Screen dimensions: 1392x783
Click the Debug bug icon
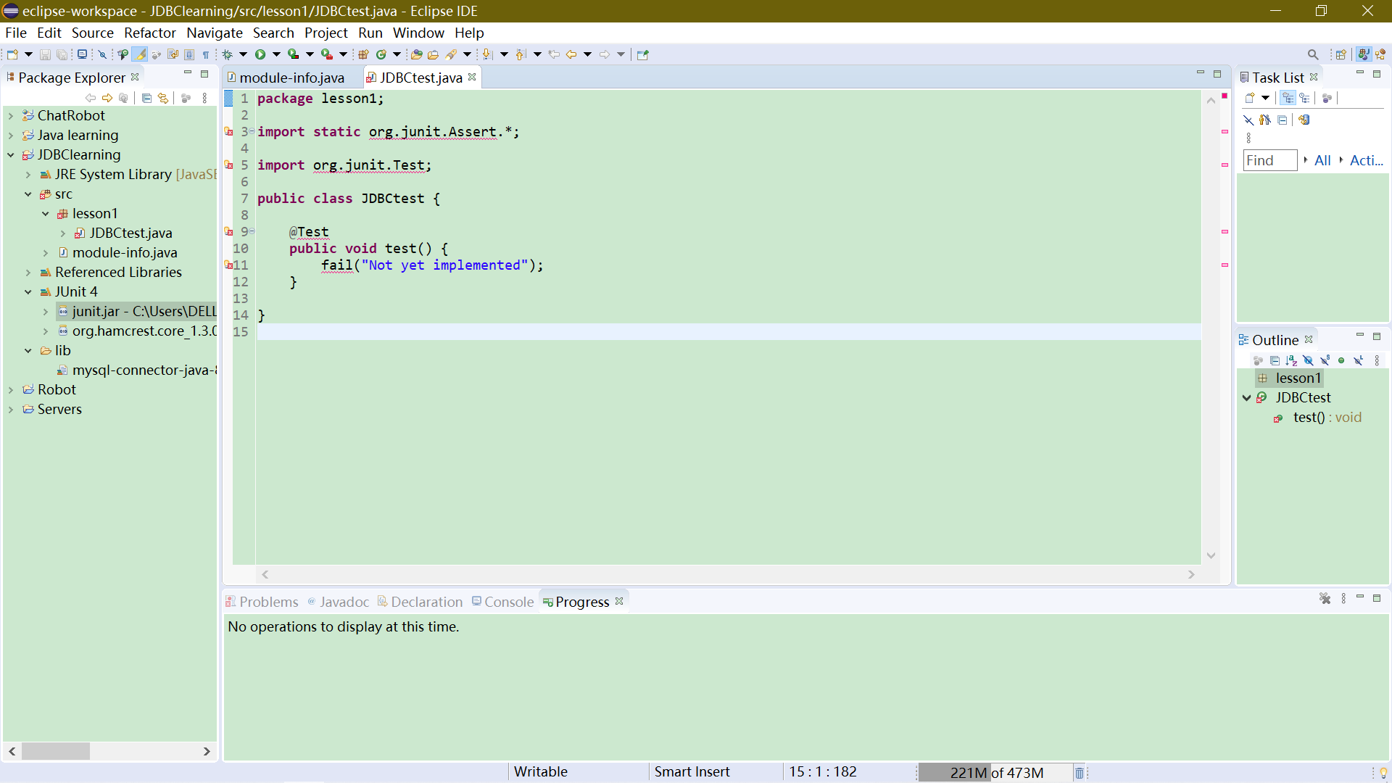click(x=227, y=54)
